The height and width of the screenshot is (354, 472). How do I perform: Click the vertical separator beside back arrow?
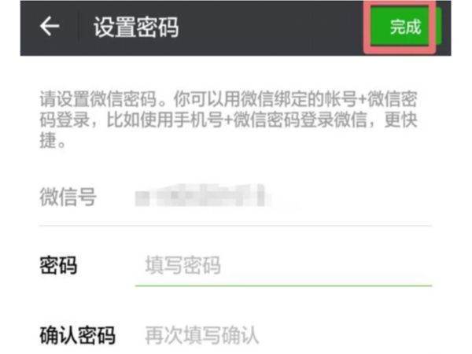(79, 27)
